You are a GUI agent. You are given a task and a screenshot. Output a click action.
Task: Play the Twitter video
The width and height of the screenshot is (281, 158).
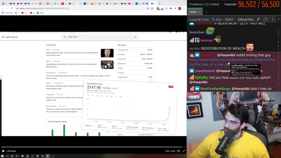[x=3, y=151]
